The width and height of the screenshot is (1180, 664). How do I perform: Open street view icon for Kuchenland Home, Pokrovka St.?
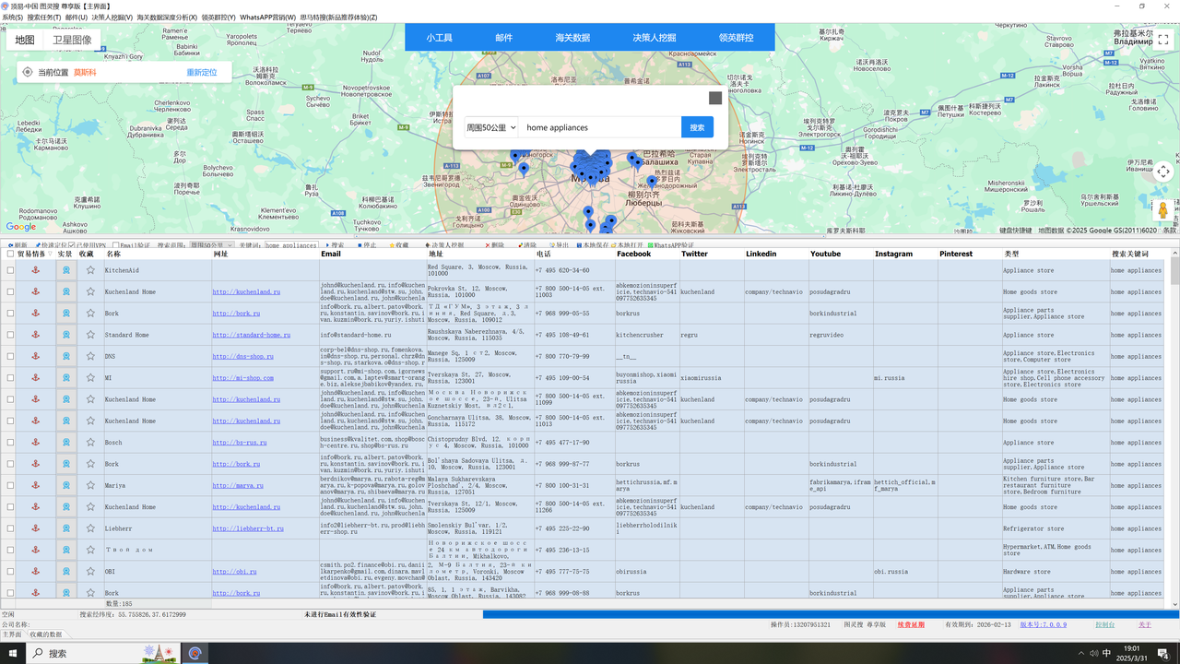click(x=66, y=291)
